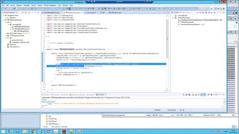Expand the diagrams folder

pyautogui.click(x=6, y=18)
